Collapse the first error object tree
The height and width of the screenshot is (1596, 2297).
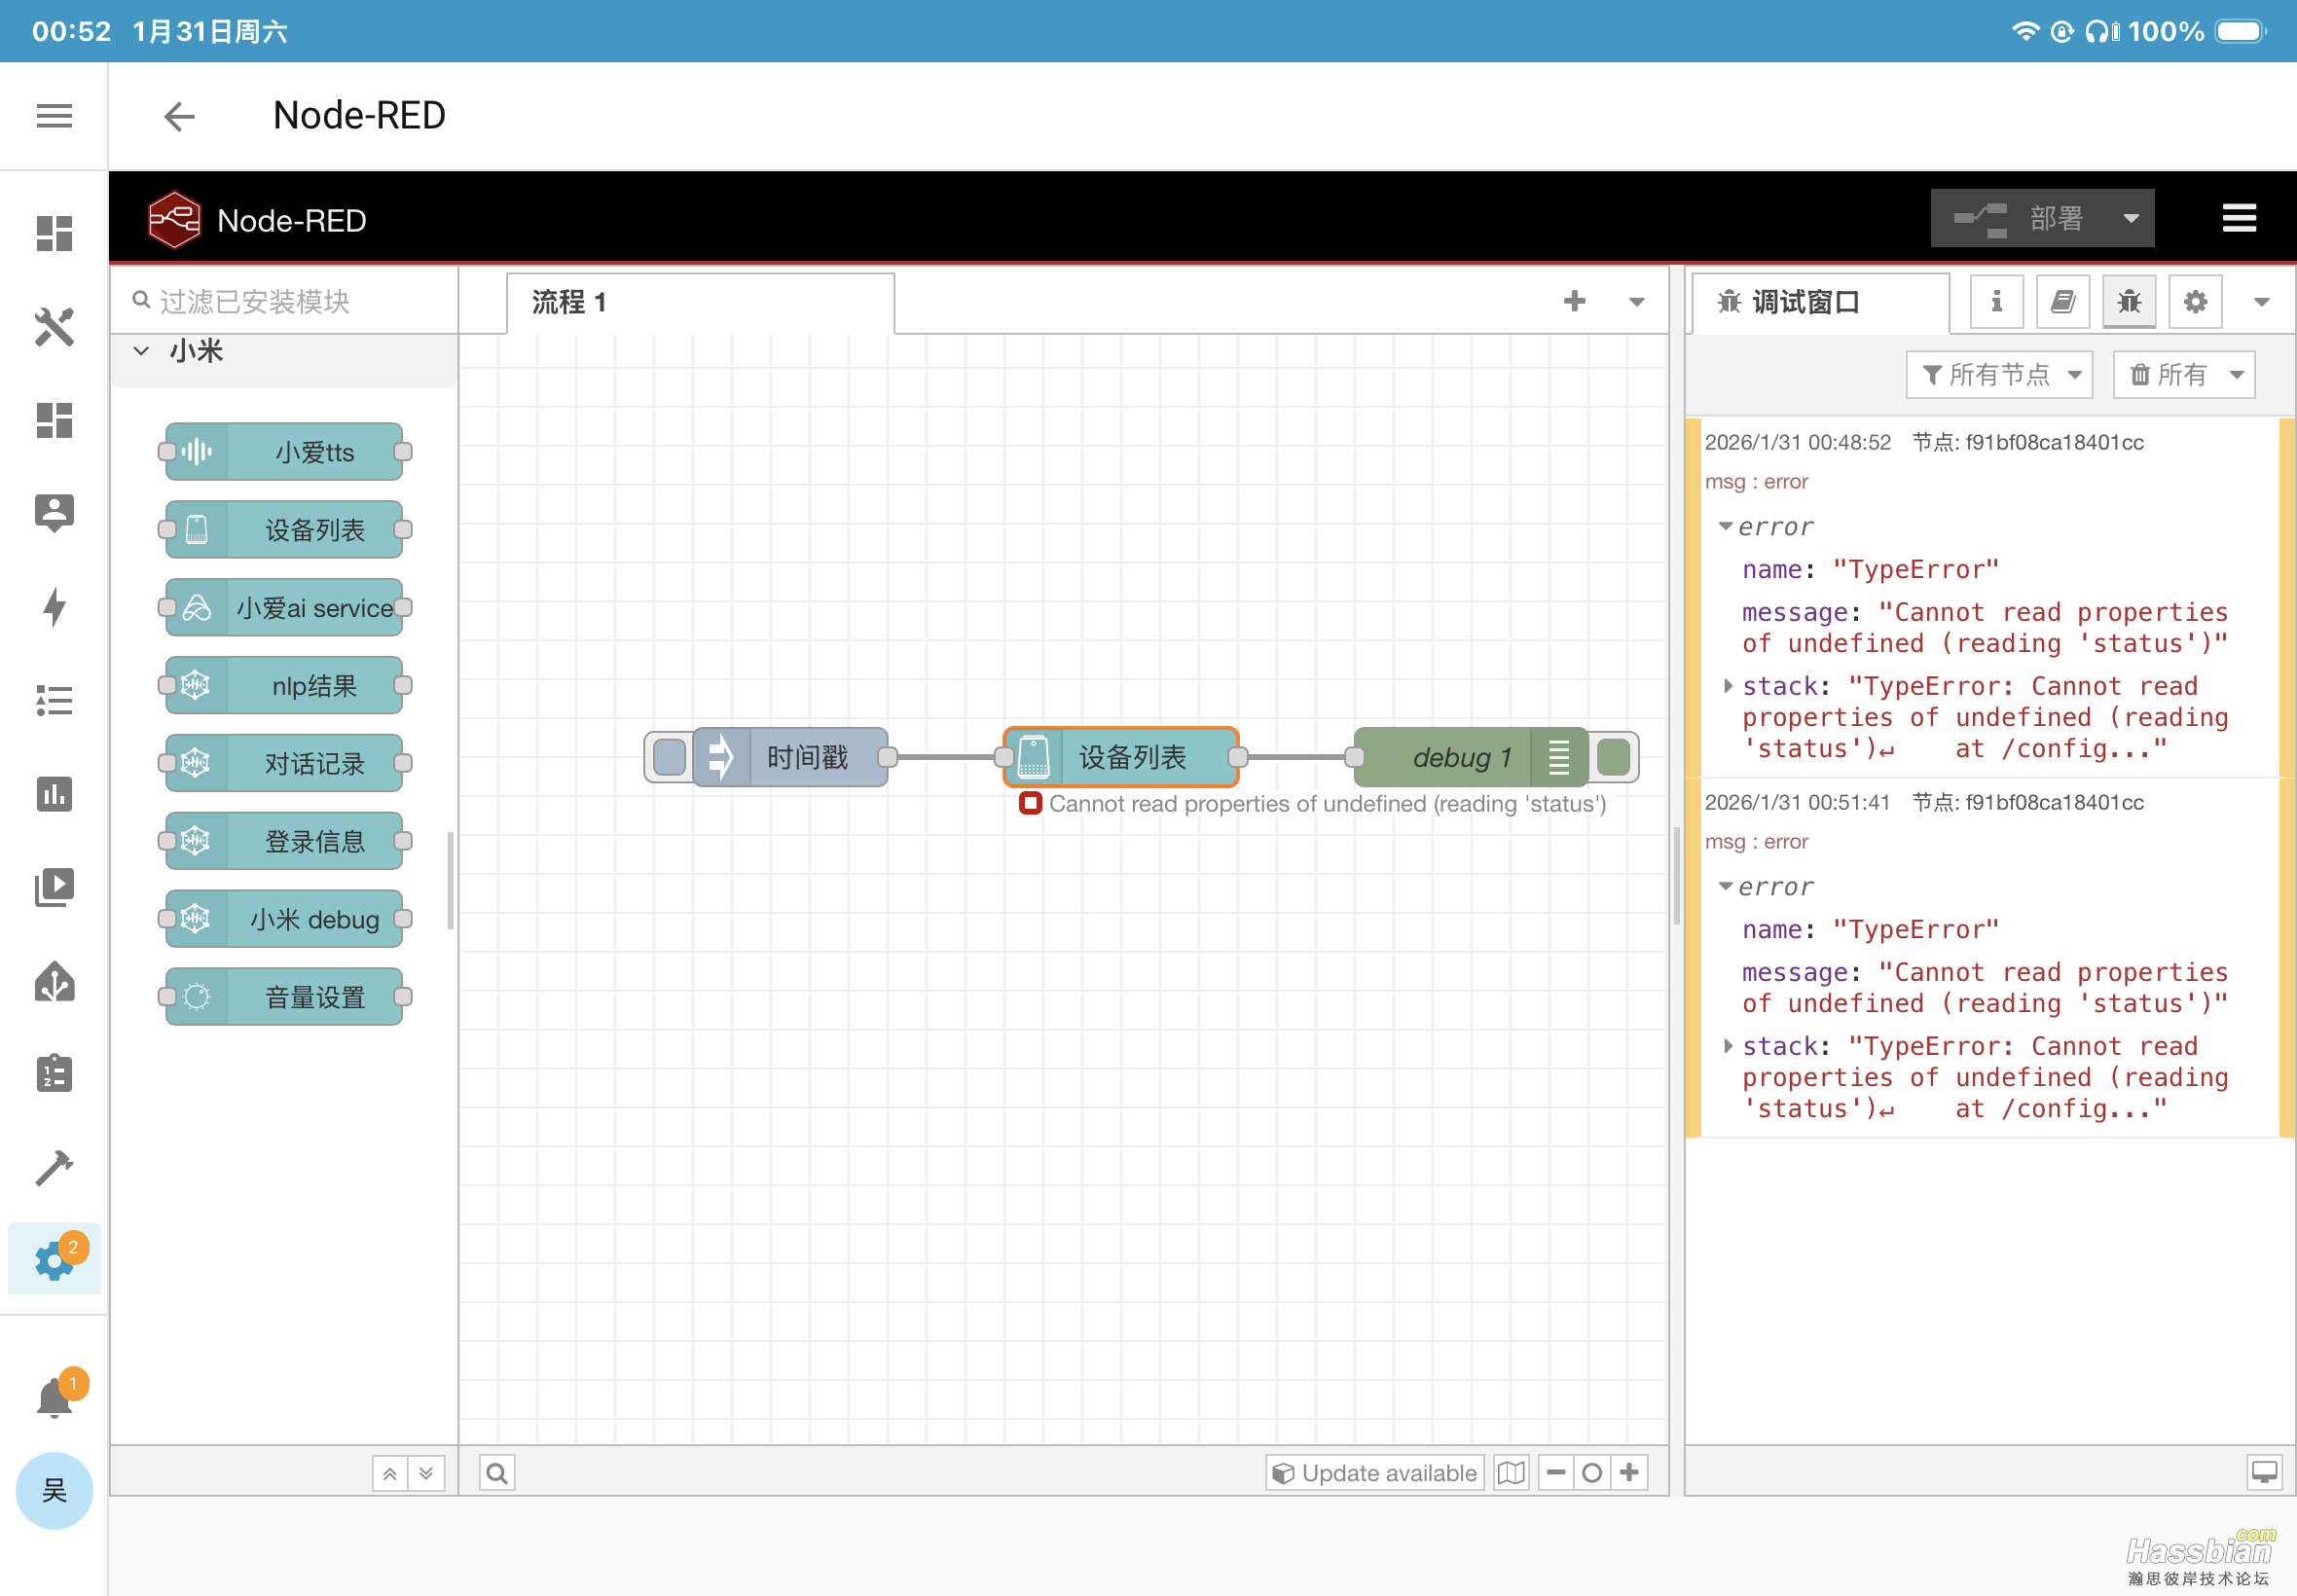click(x=1725, y=526)
